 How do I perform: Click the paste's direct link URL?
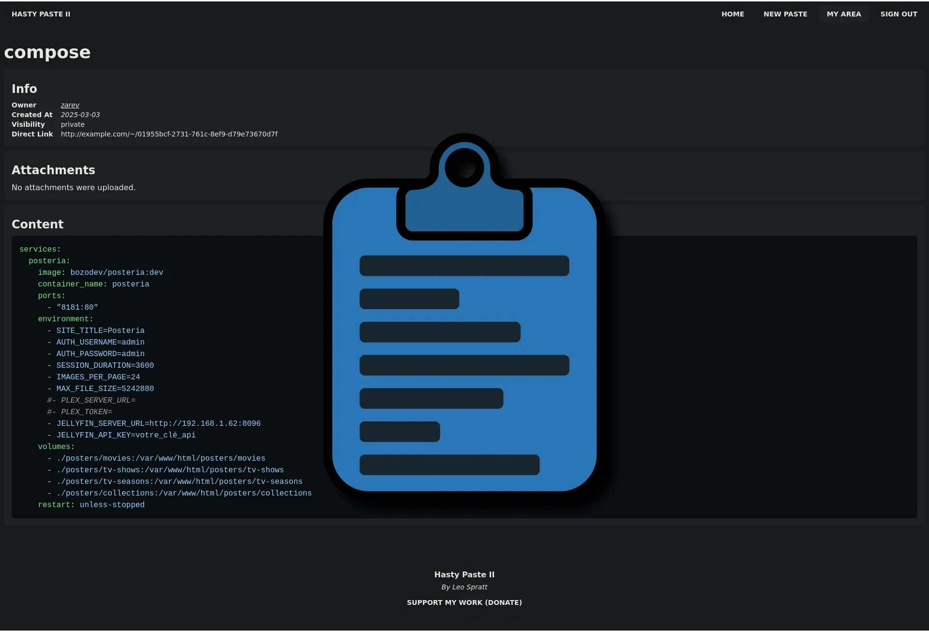pyautogui.click(x=169, y=134)
